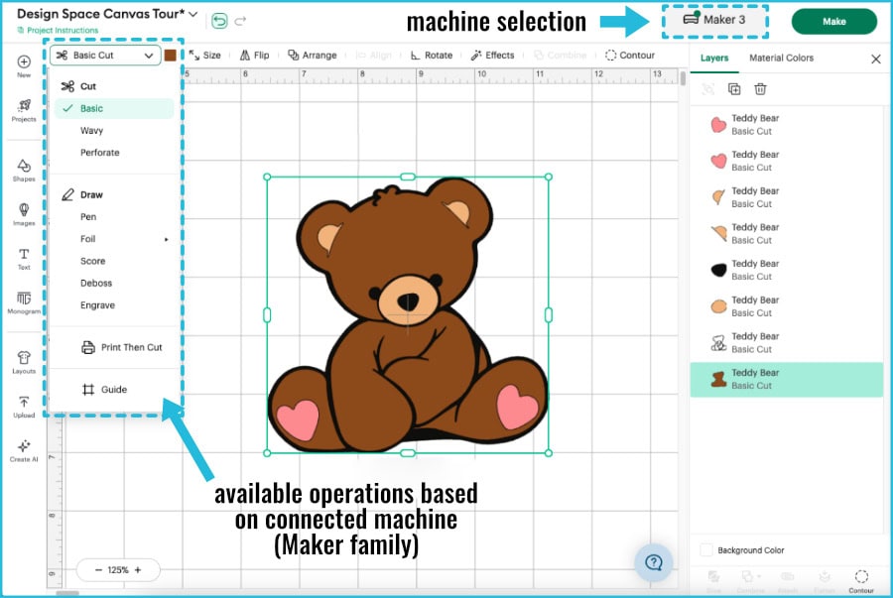Open the Effects toolbar option

(492, 56)
